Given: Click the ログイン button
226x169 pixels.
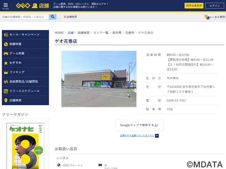Looking at the screenshot, I should [x=214, y=6].
